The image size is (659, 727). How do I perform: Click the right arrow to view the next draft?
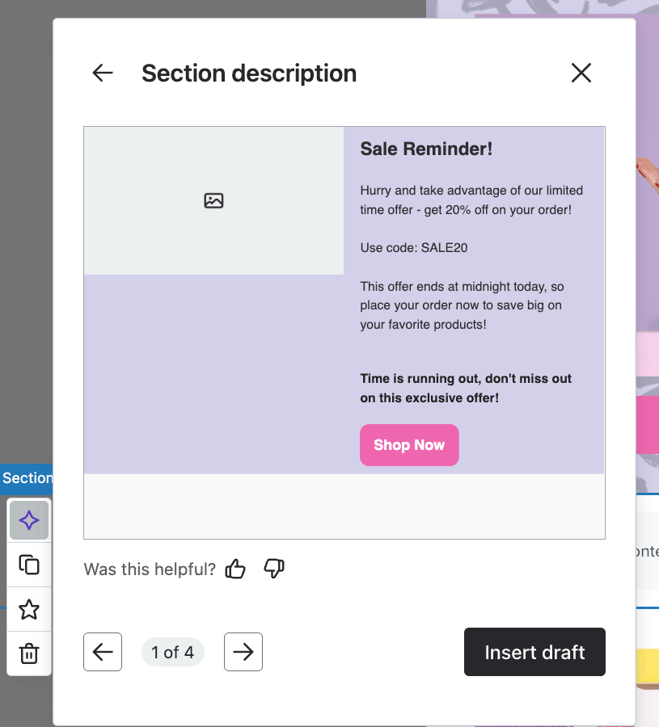click(243, 652)
